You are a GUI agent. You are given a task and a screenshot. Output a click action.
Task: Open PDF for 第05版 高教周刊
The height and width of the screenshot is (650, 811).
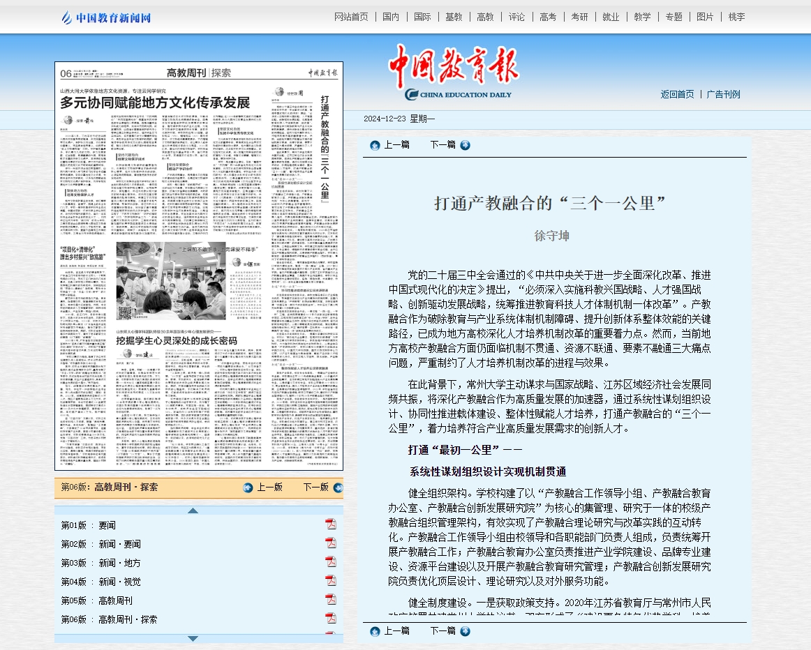point(330,600)
